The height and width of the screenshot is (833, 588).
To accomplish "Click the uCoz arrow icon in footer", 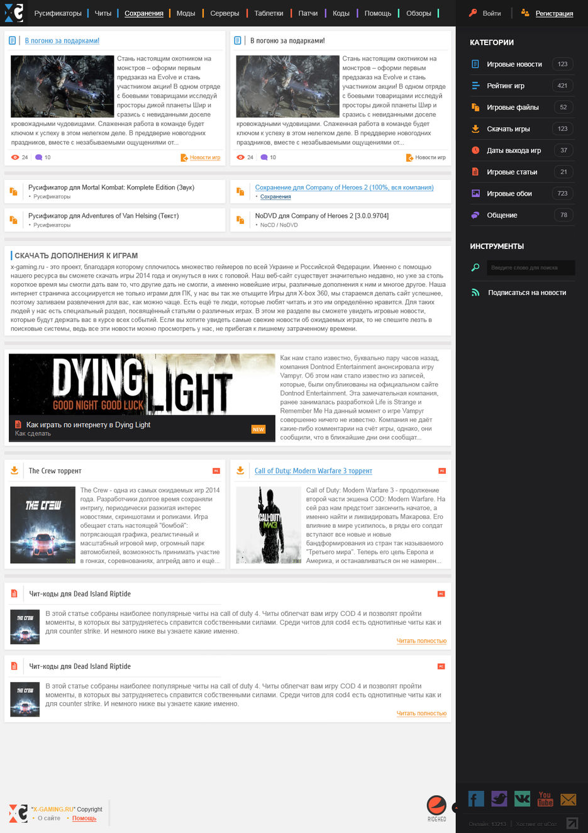I will click(x=572, y=823).
